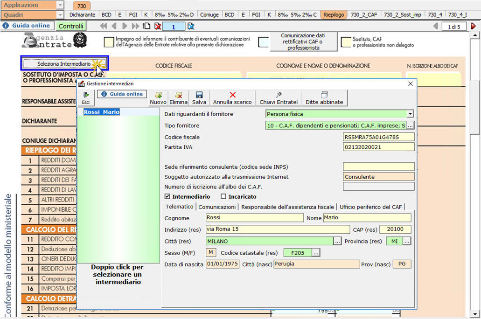
Task: Close the Gestione intermediari dialog
Action: pyautogui.click(x=411, y=83)
